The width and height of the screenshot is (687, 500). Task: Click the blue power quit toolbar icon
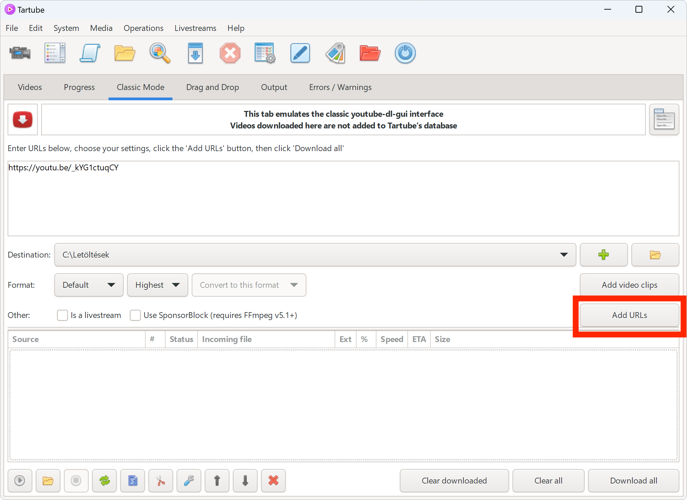(405, 53)
